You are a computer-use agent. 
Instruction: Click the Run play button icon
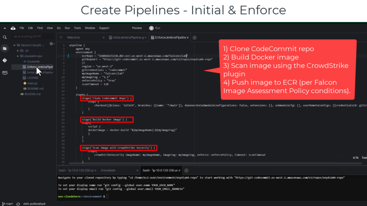tap(152, 28)
